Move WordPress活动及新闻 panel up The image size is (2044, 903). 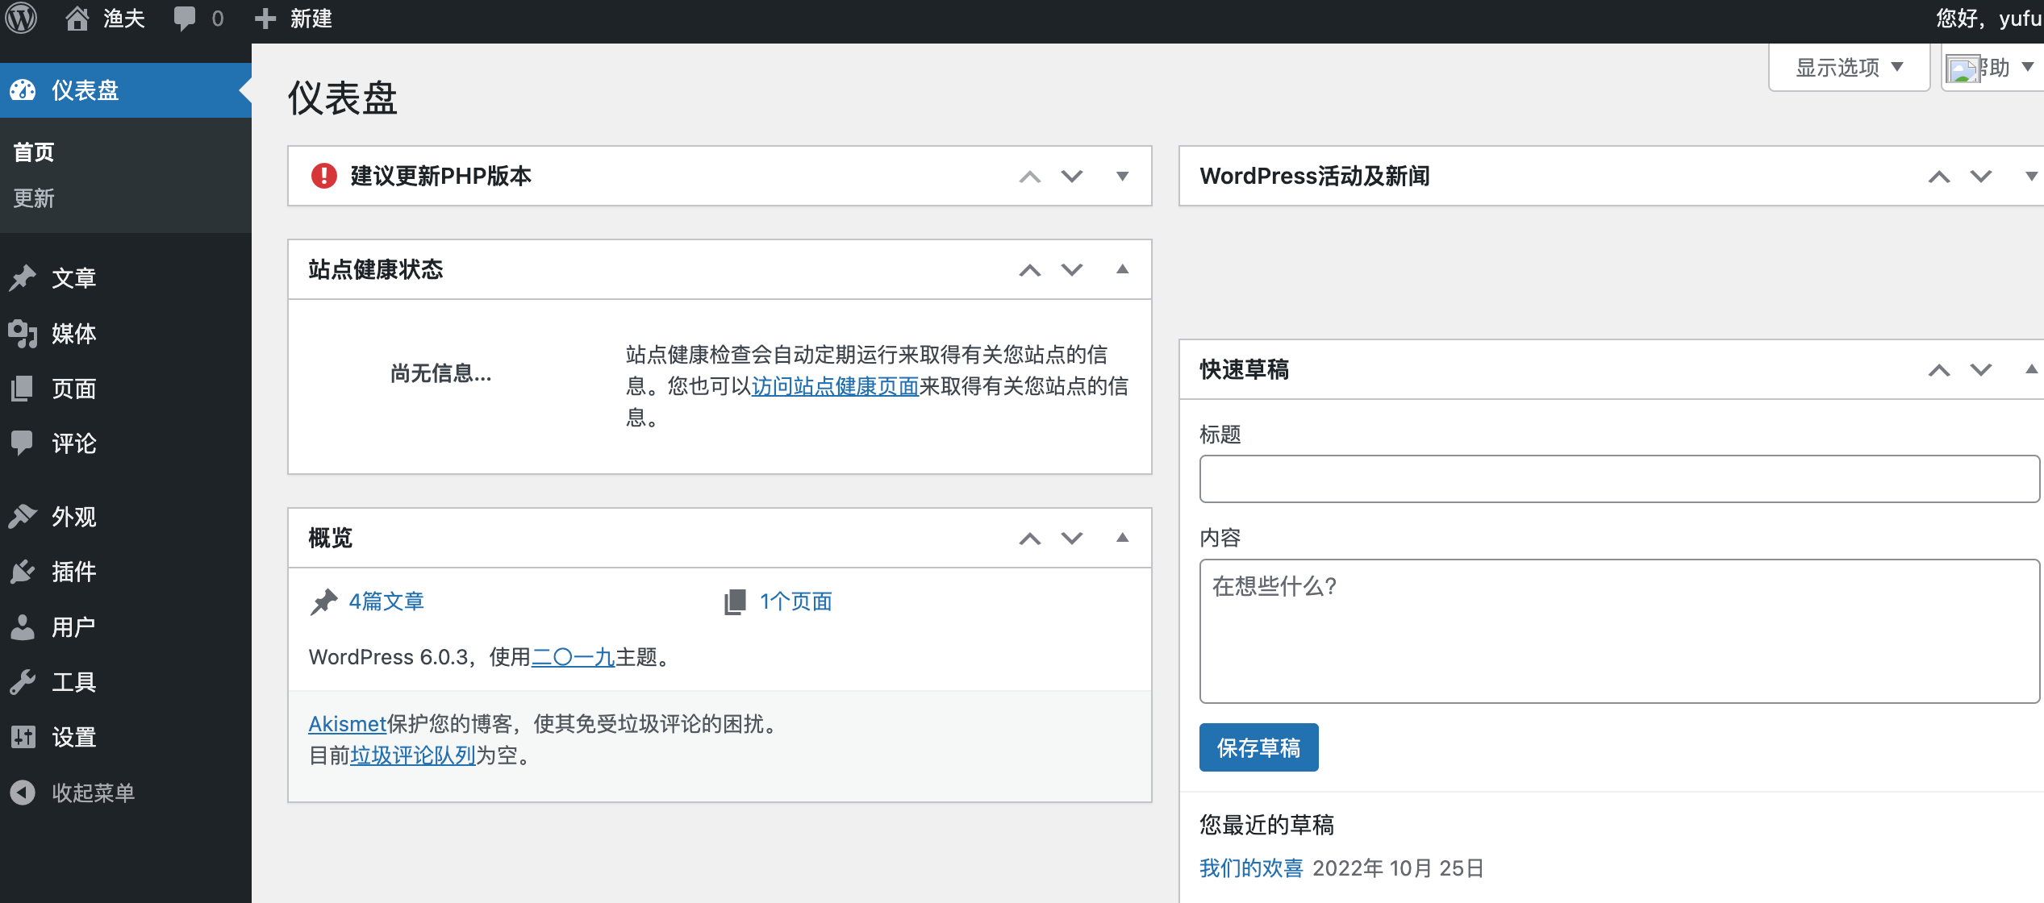tap(1939, 177)
